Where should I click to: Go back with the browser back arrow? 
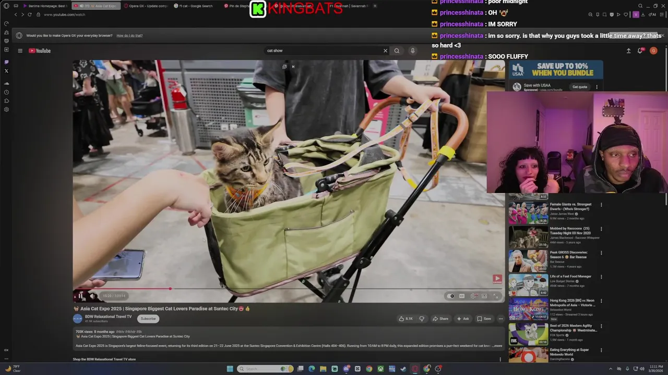(16, 15)
